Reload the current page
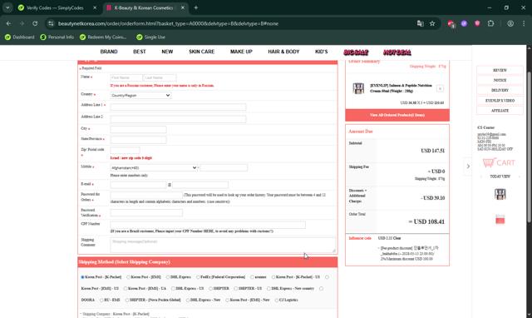The image size is (532, 318). click(x=35, y=23)
